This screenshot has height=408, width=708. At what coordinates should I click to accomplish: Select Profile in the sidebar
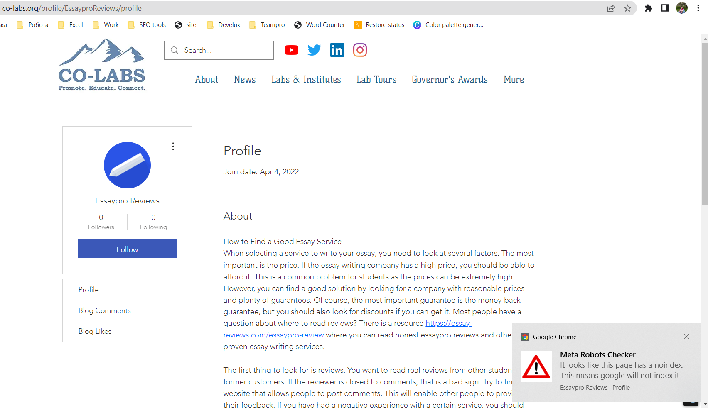(88, 290)
